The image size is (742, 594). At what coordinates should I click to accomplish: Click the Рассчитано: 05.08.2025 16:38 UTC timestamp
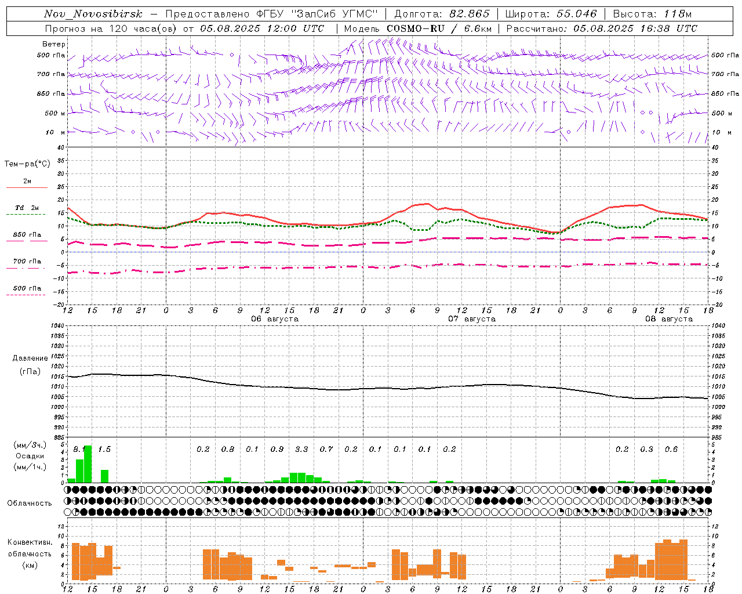[602, 28]
